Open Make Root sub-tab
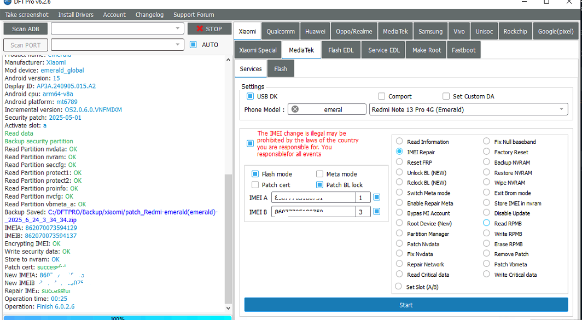Viewport: 582px width, 320px height. (x=427, y=50)
